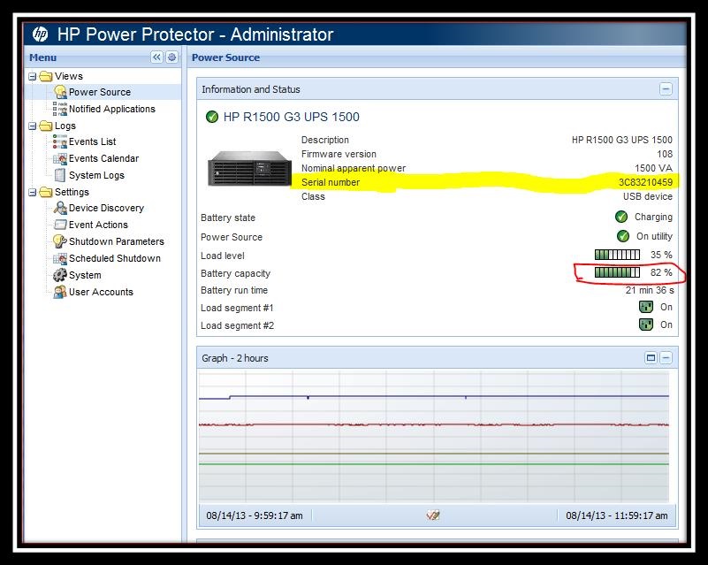Open the Menu panel gear settings icon
708x565 pixels.
[172, 57]
